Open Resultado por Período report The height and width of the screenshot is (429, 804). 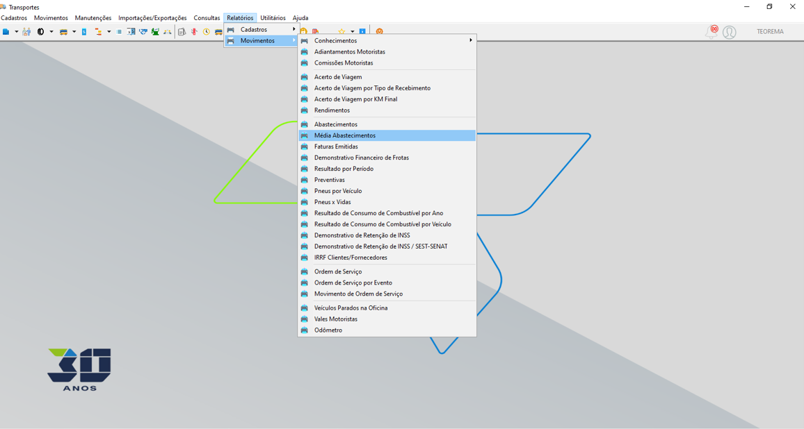(x=387, y=169)
